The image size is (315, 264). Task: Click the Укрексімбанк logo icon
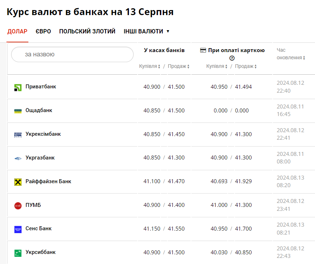point(18,135)
